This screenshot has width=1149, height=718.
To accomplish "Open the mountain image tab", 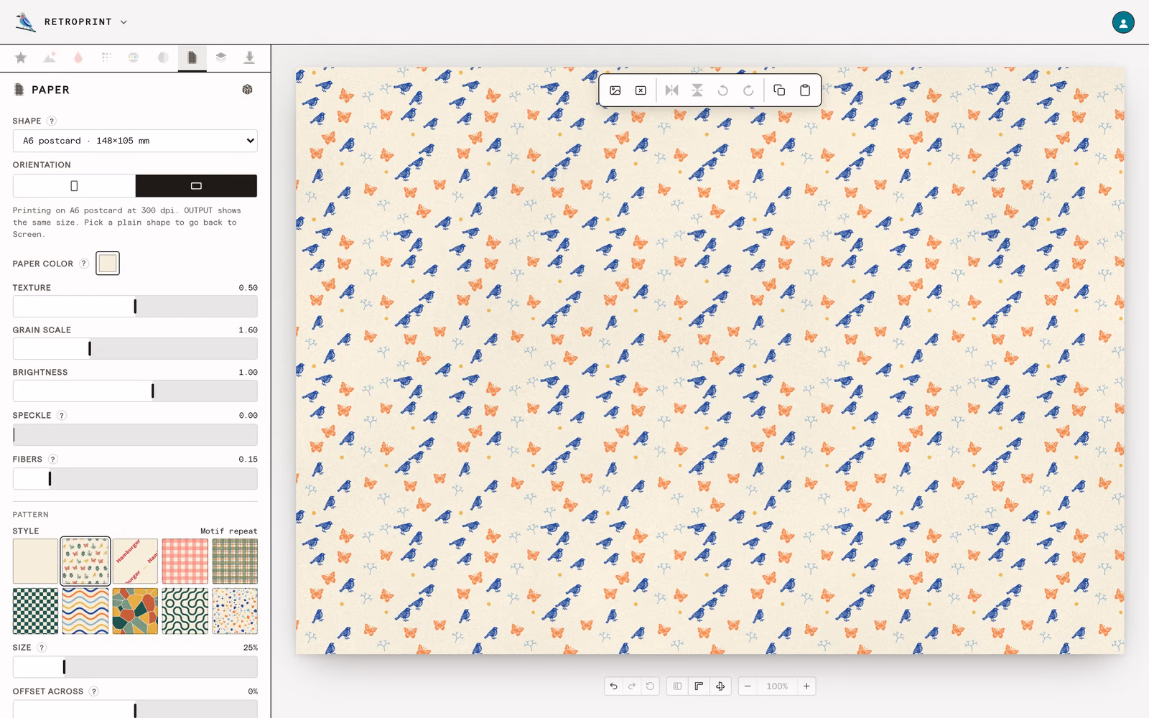I will pos(50,57).
